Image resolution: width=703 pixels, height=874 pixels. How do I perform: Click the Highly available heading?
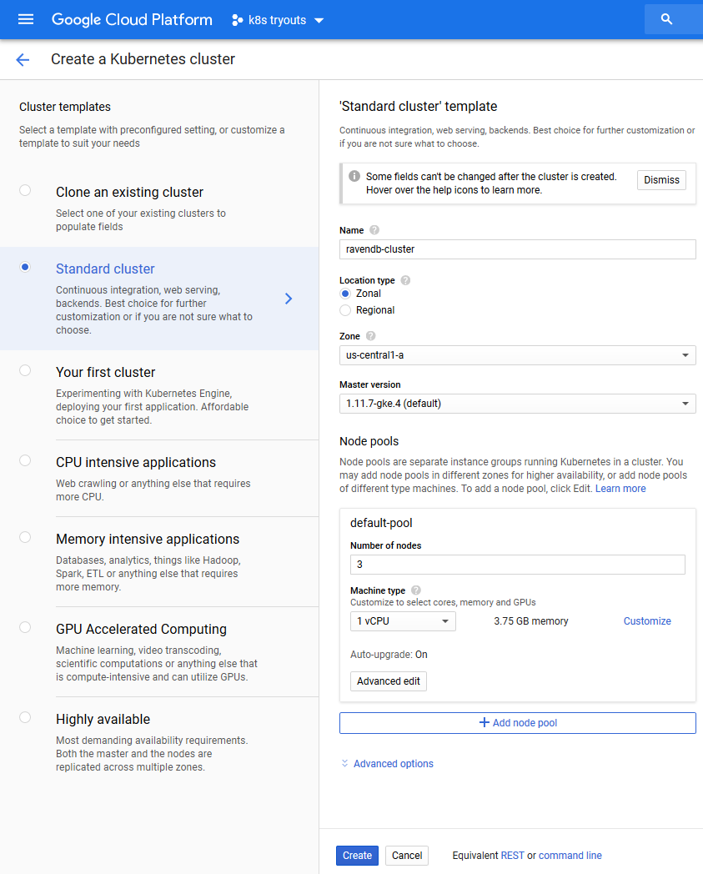[103, 719]
